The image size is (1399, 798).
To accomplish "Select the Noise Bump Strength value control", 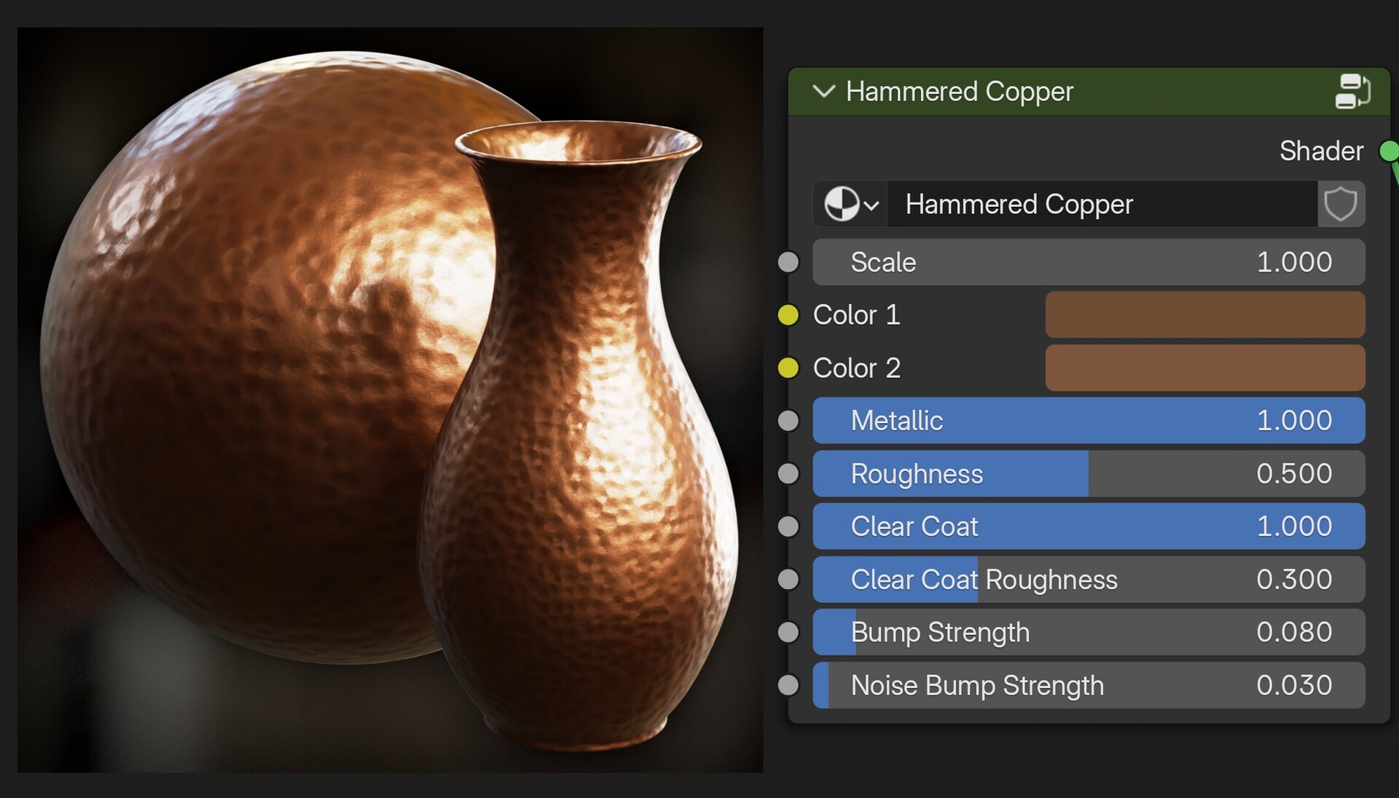I will click(1089, 685).
